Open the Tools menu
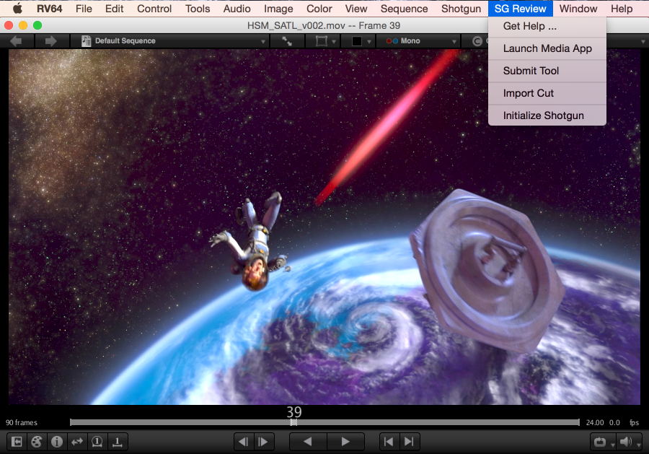The width and height of the screenshot is (649, 454). 198,8
